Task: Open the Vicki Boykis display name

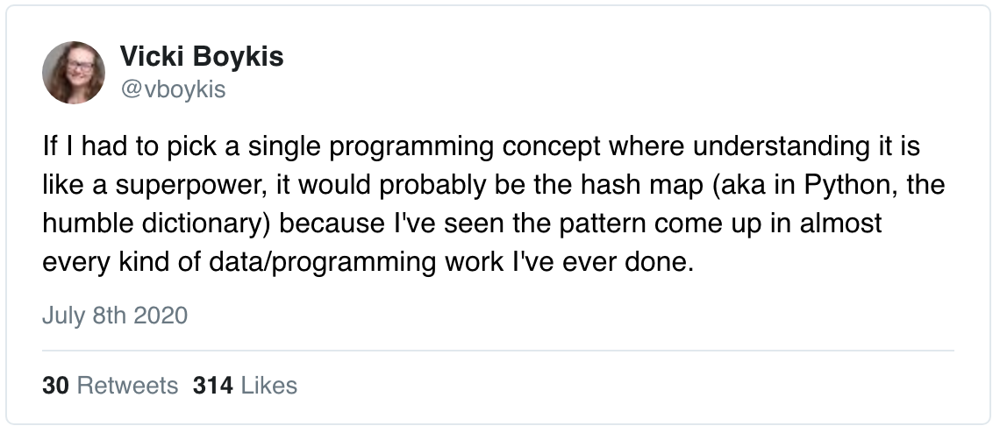Action: point(201,58)
